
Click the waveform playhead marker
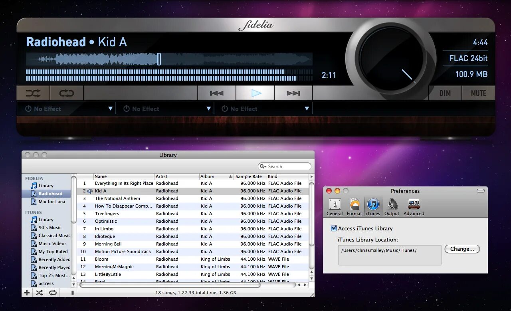(159, 59)
